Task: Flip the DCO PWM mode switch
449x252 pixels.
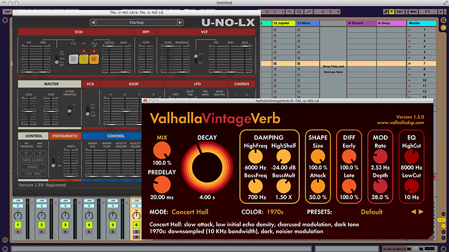Action: coord(57,59)
